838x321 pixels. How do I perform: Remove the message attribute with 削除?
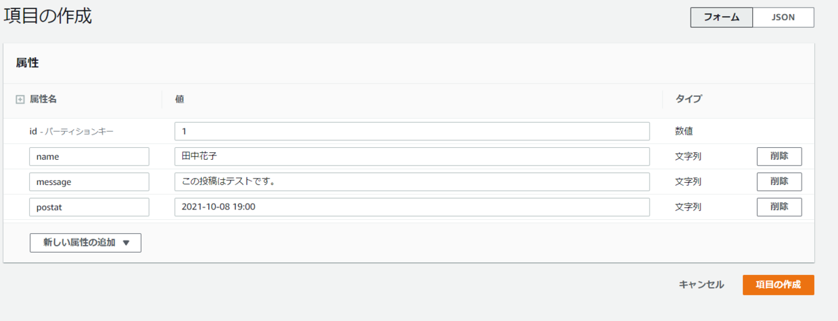[779, 181]
